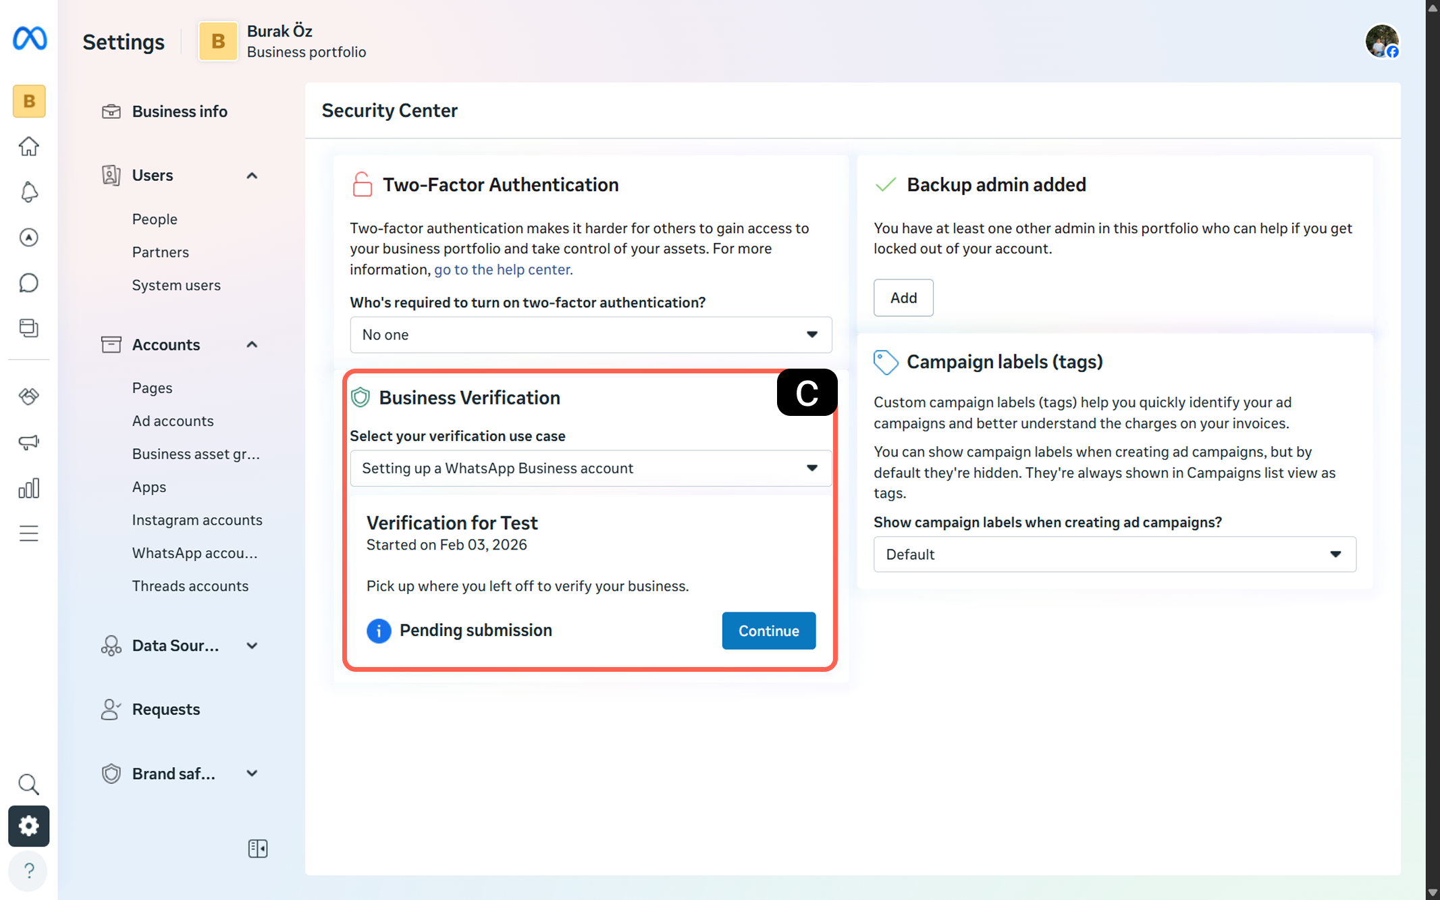Collapse the Users section
1440x900 pixels.
(x=252, y=176)
